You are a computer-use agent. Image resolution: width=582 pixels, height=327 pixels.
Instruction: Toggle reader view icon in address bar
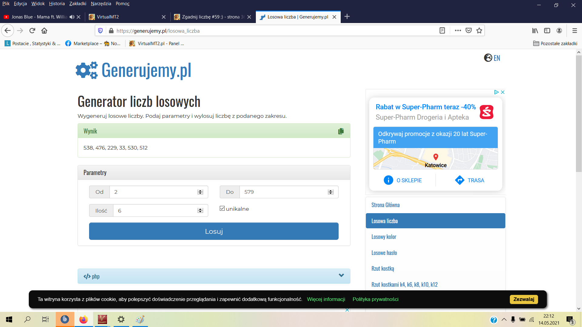(x=442, y=31)
